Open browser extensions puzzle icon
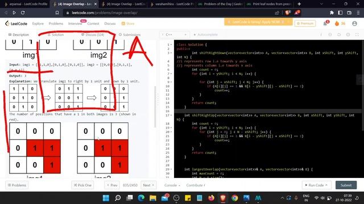Screen dimensions: 364x204 pos(332,12)
